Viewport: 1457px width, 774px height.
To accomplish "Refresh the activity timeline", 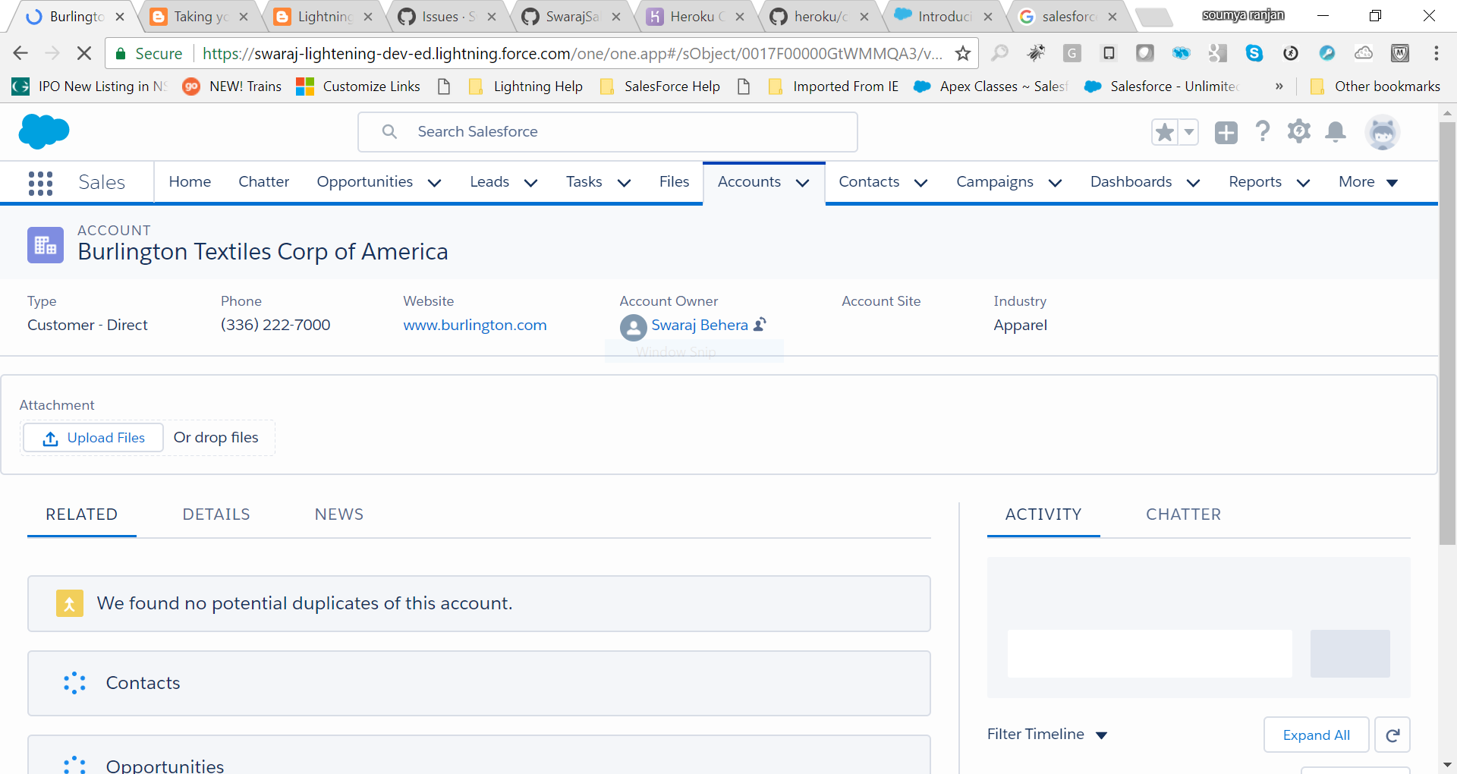I will (x=1392, y=735).
